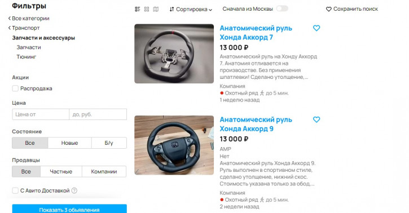Click Показать 3 объявления button

[x=69, y=209]
